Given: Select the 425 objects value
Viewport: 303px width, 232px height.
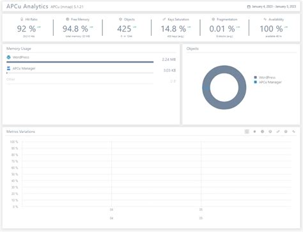Looking at the screenshot, I should [x=124, y=29].
